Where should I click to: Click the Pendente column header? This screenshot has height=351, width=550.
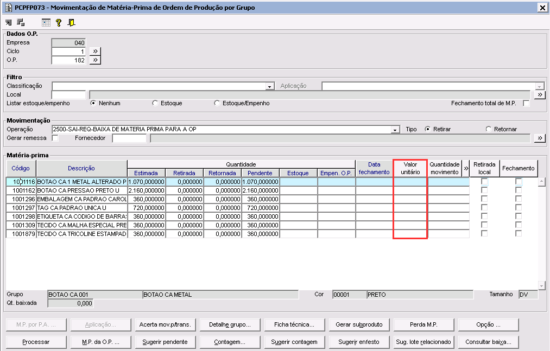[x=260, y=173]
